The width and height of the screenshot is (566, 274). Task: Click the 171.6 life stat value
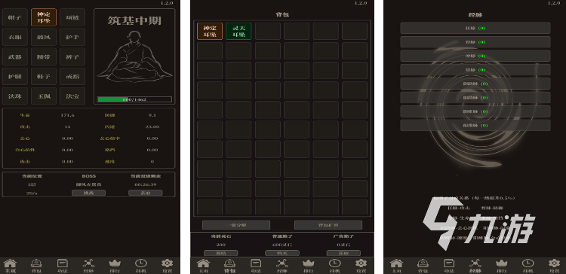point(67,115)
